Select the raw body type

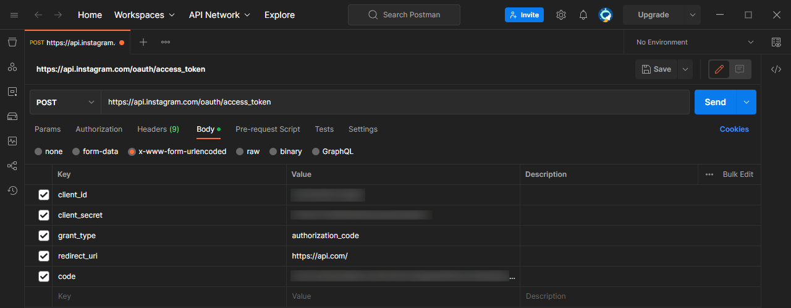pyautogui.click(x=240, y=152)
